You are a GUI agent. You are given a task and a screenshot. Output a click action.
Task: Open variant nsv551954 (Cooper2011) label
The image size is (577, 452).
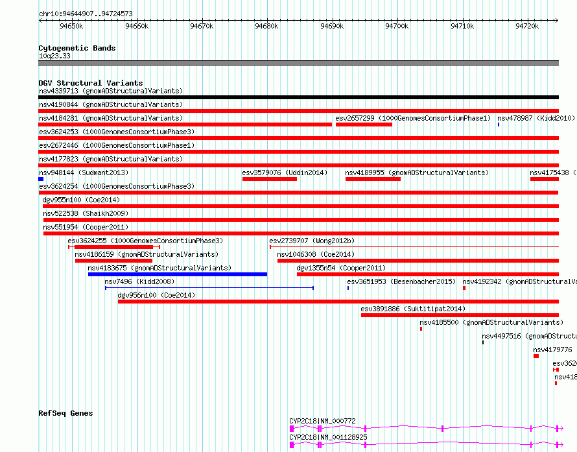pyautogui.click(x=86, y=227)
